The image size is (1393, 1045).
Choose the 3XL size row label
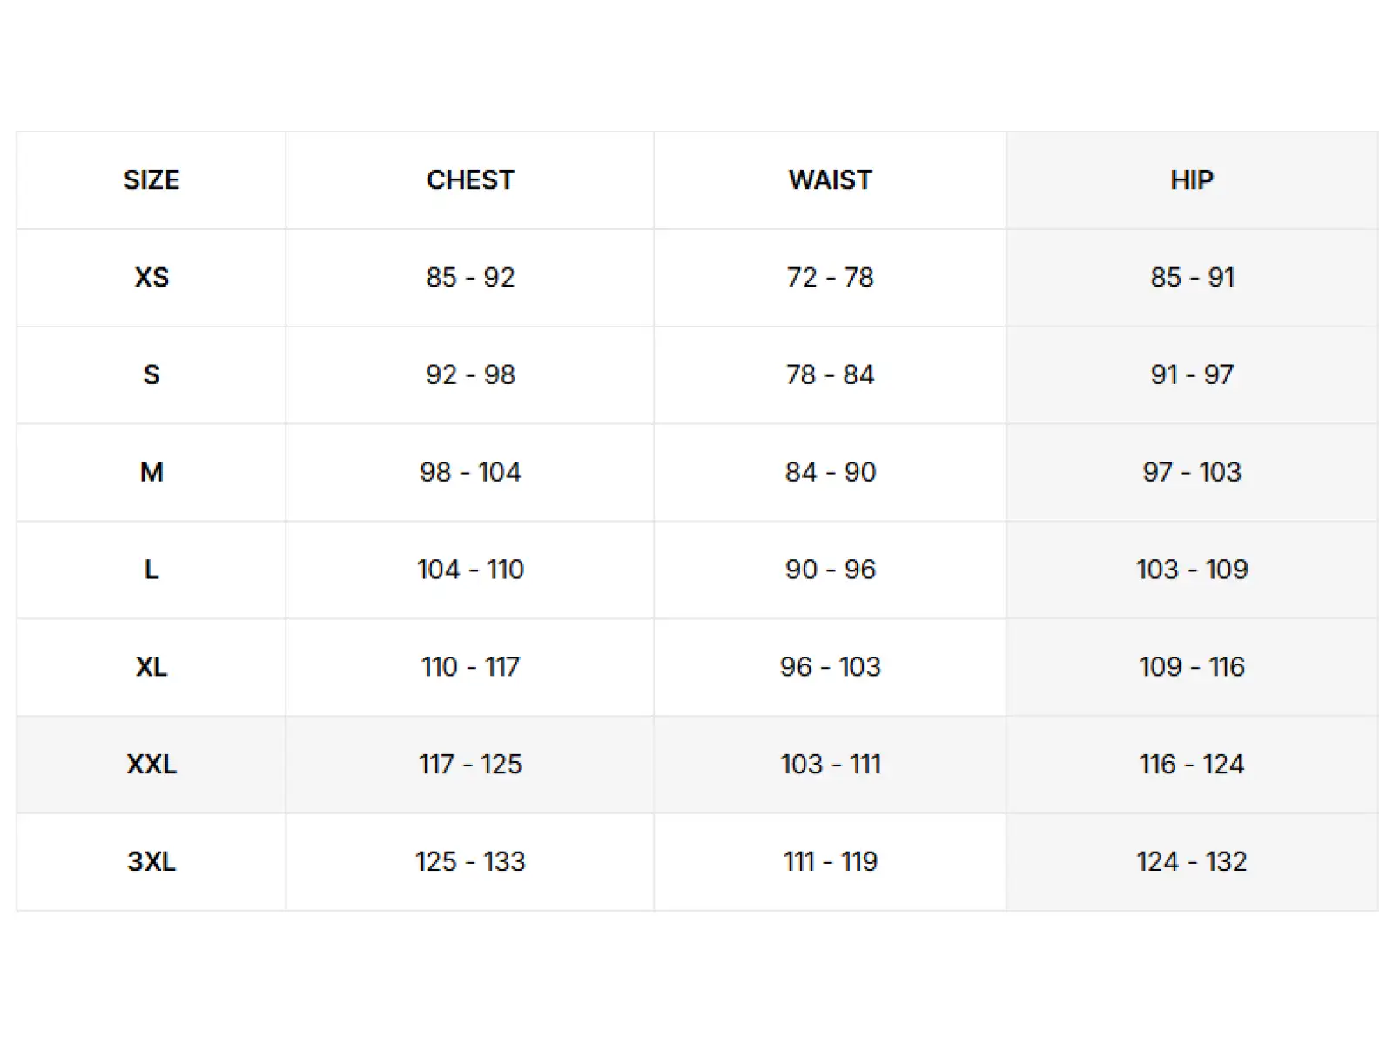point(151,862)
